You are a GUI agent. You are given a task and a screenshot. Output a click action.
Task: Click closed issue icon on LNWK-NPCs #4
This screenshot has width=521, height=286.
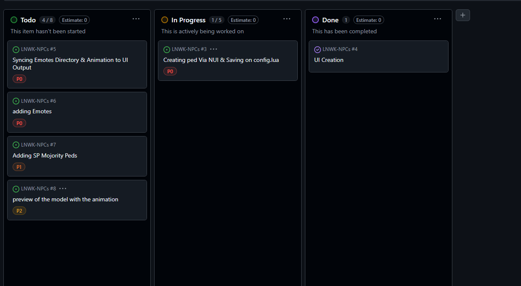[318, 50]
